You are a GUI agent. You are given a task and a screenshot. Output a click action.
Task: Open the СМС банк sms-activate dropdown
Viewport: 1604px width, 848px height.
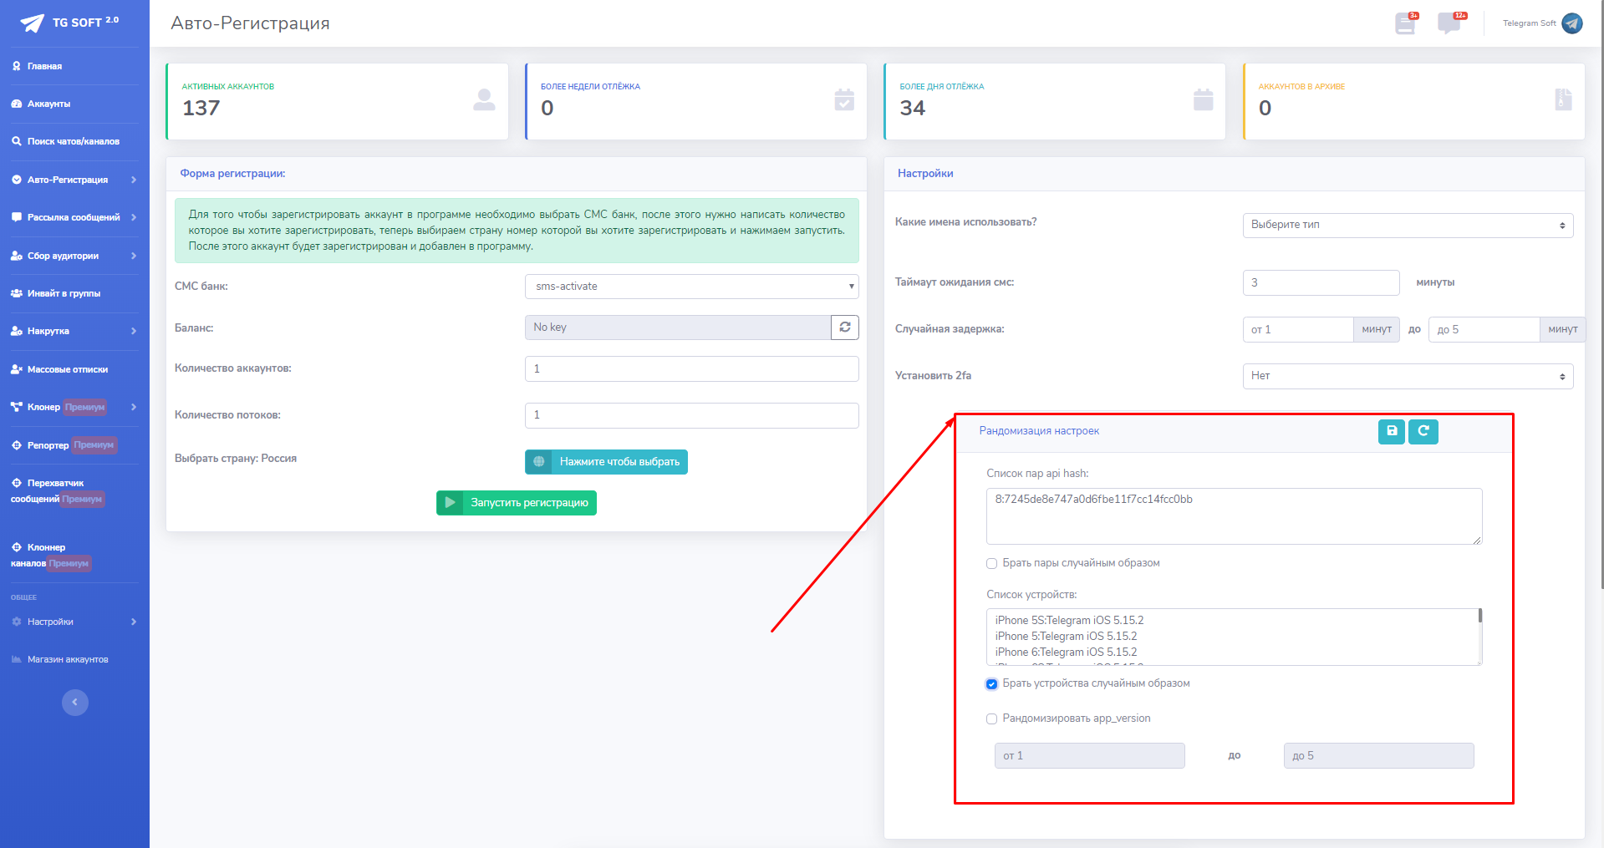click(691, 287)
